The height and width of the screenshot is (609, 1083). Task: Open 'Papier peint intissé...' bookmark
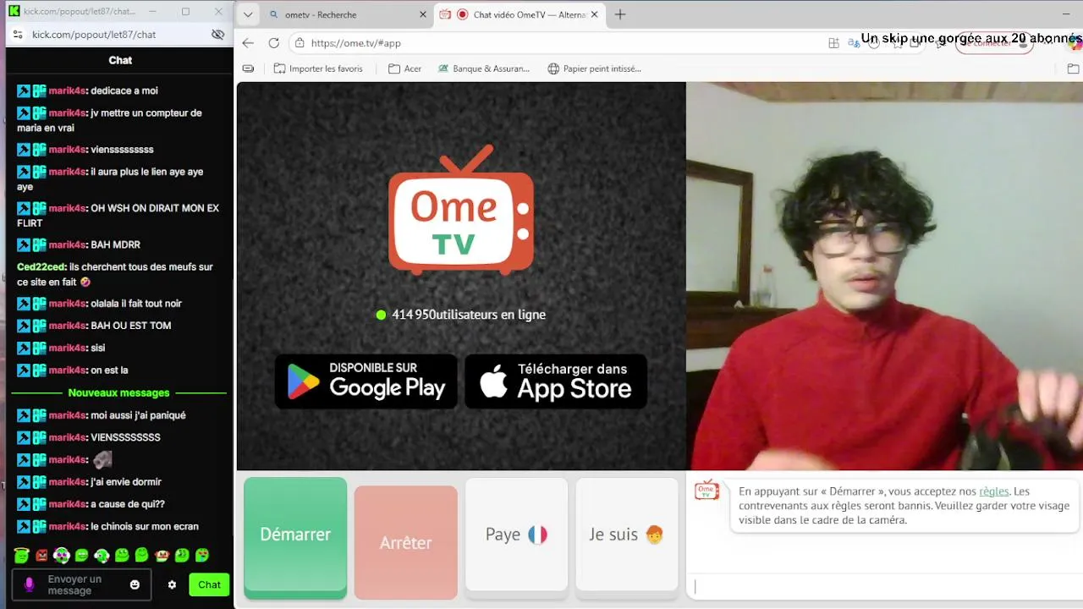tap(594, 69)
